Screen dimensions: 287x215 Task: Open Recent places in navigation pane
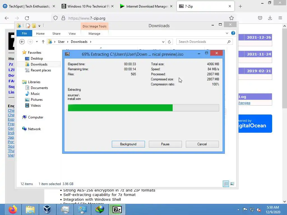(41, 70)
